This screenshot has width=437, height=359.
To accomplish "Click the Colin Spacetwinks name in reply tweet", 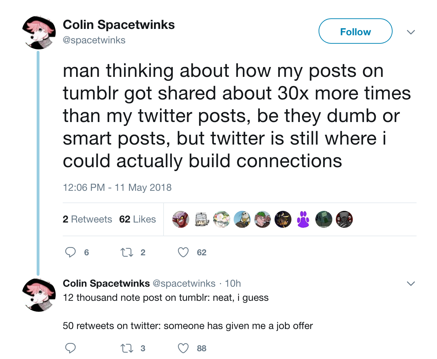I will (x=106, y=284).
